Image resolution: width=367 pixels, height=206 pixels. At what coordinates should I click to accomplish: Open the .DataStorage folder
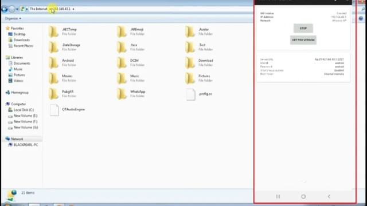[64, 47]
